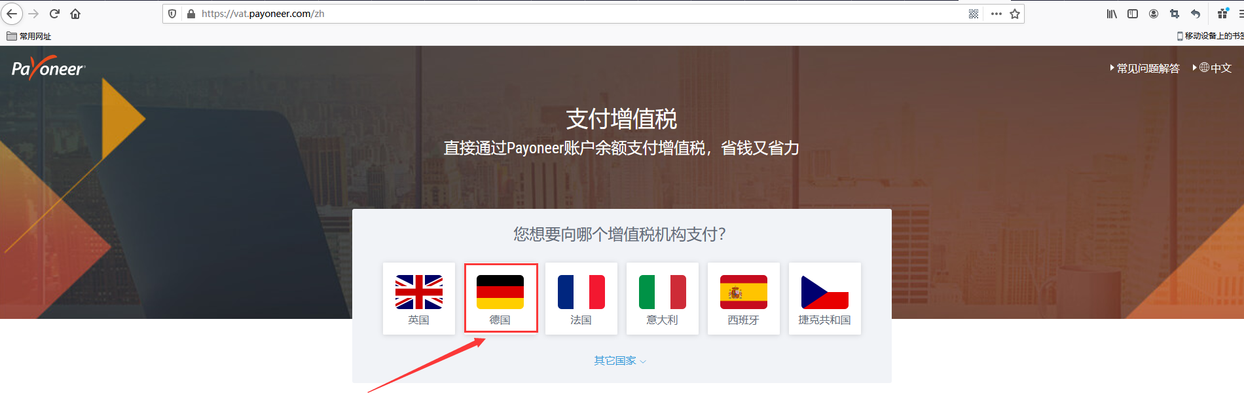Open the tracking protection shield icon
The image size is (1244, 406).
pos(172,14)
